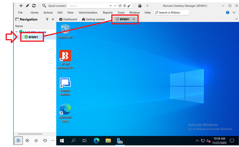Open Bf Bot Manager V3 desktop icon
Image resolution: width=239 pixels, height=147 pixels.
[x=65, y=59]
